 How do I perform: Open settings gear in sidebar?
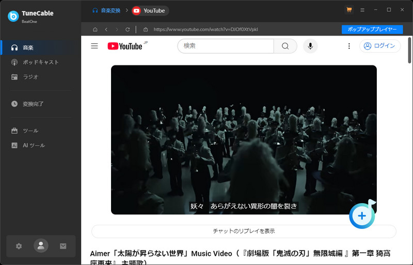(19, 246)
